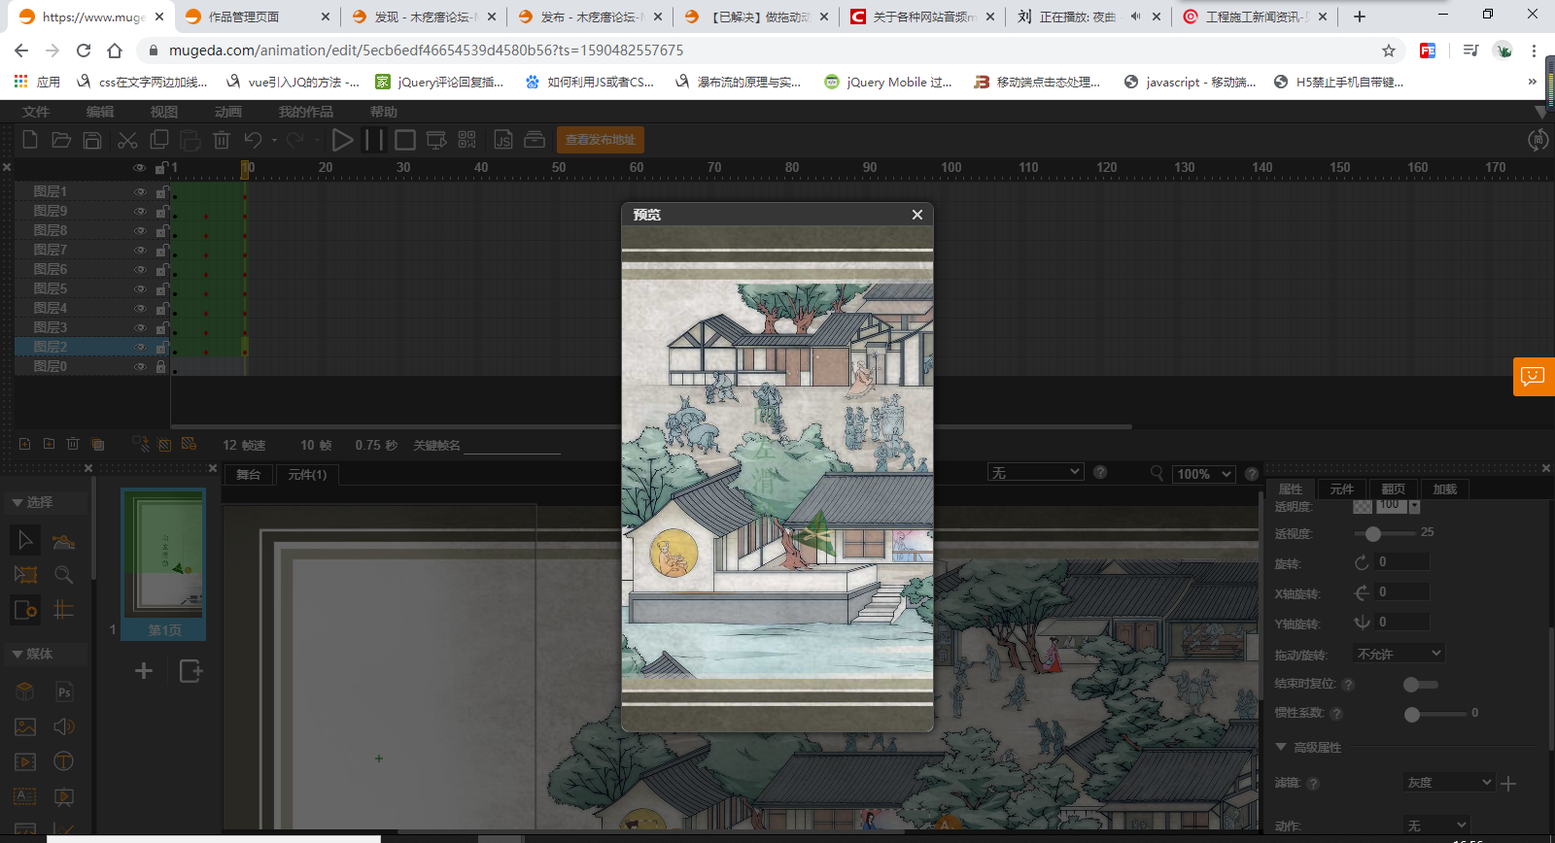This screenshot has width=1555, height=843.
Task: Copy using the duplicate pages icon
Action: click(159, 140)
